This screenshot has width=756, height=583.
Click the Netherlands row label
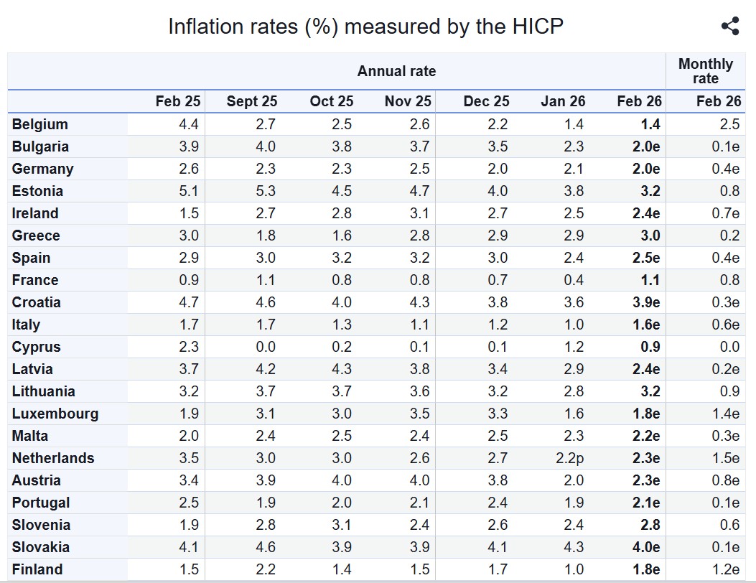(x=53, y=458)
